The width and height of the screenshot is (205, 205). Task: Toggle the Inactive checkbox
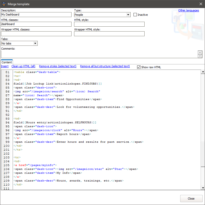(135, 15)
